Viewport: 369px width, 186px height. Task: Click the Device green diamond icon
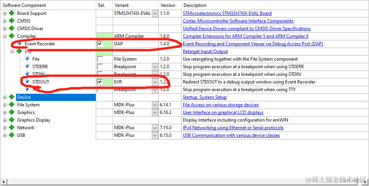11,97
